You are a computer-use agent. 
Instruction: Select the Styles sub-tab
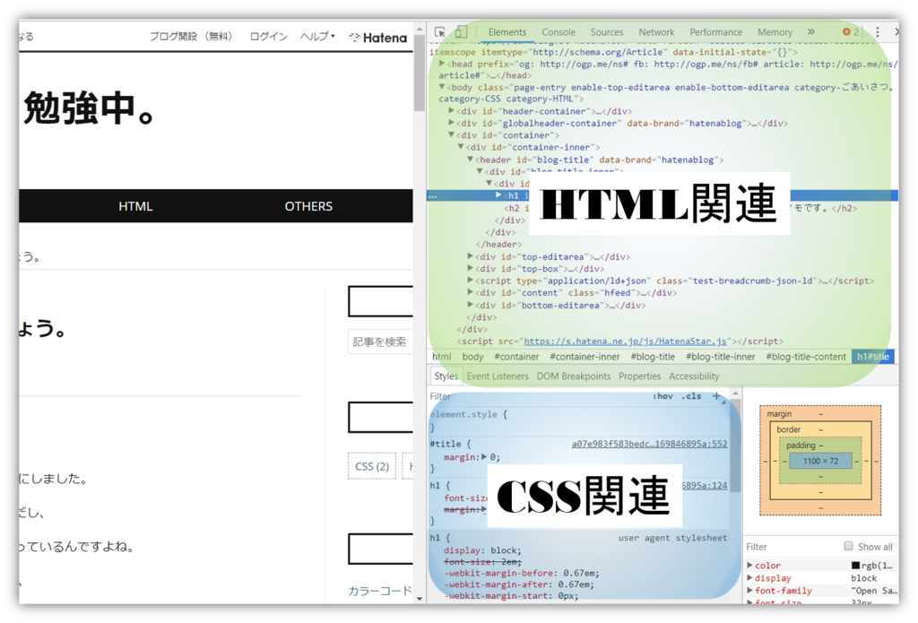446,376
